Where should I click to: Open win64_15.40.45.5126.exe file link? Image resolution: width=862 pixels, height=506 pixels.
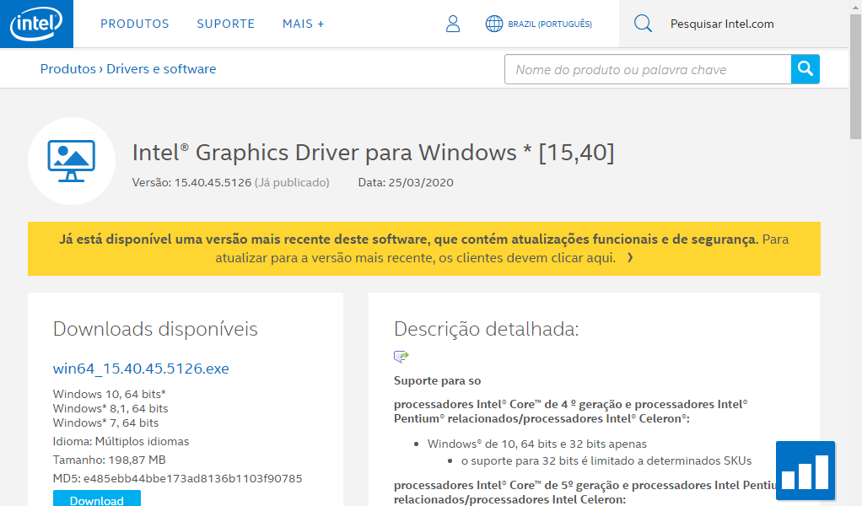(x=141, y=368)
